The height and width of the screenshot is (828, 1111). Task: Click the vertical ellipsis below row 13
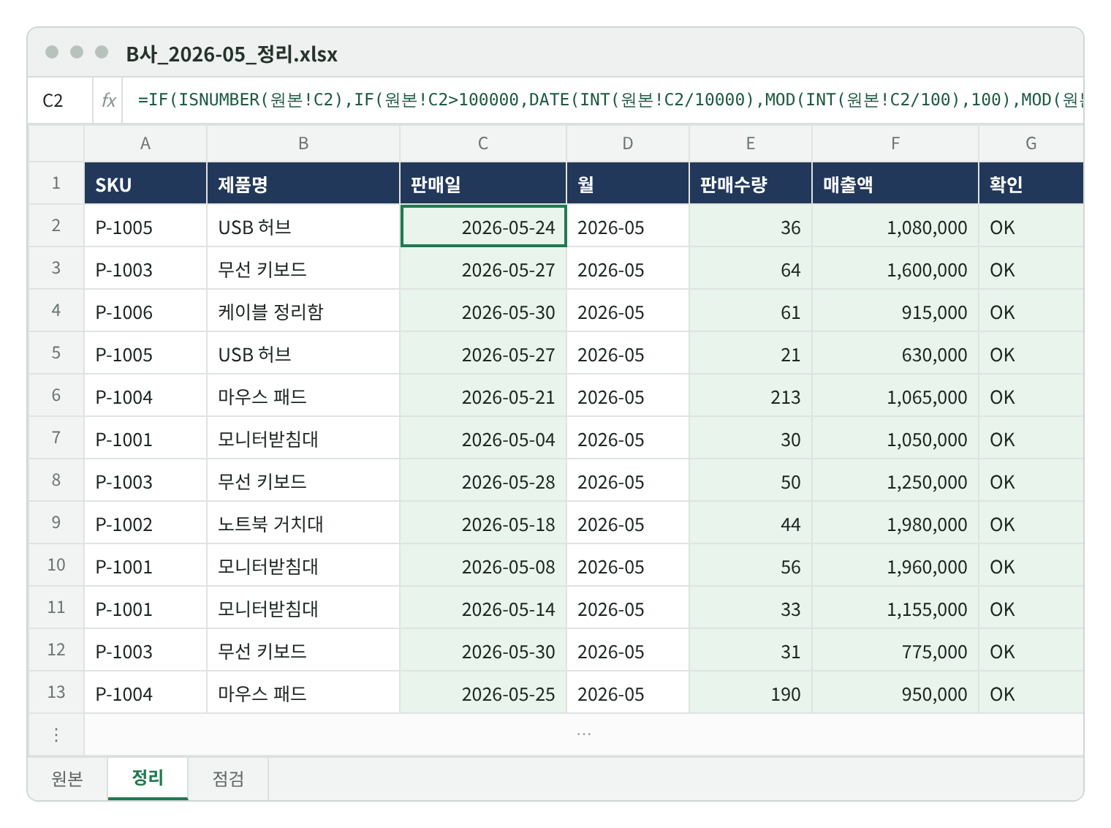tap(56, 734)
